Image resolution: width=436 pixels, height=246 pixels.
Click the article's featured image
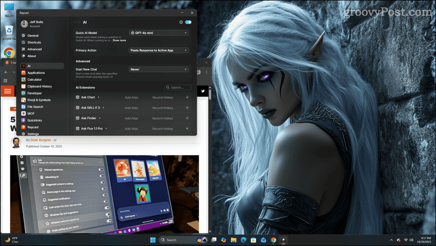coord(105,194)
